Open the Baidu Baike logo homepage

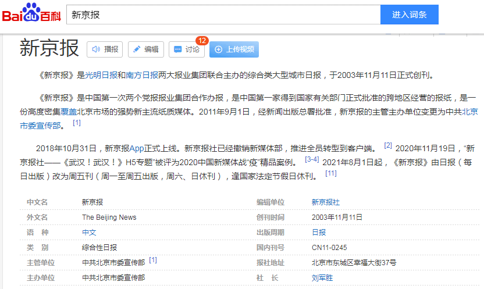(x=31, y=12)
